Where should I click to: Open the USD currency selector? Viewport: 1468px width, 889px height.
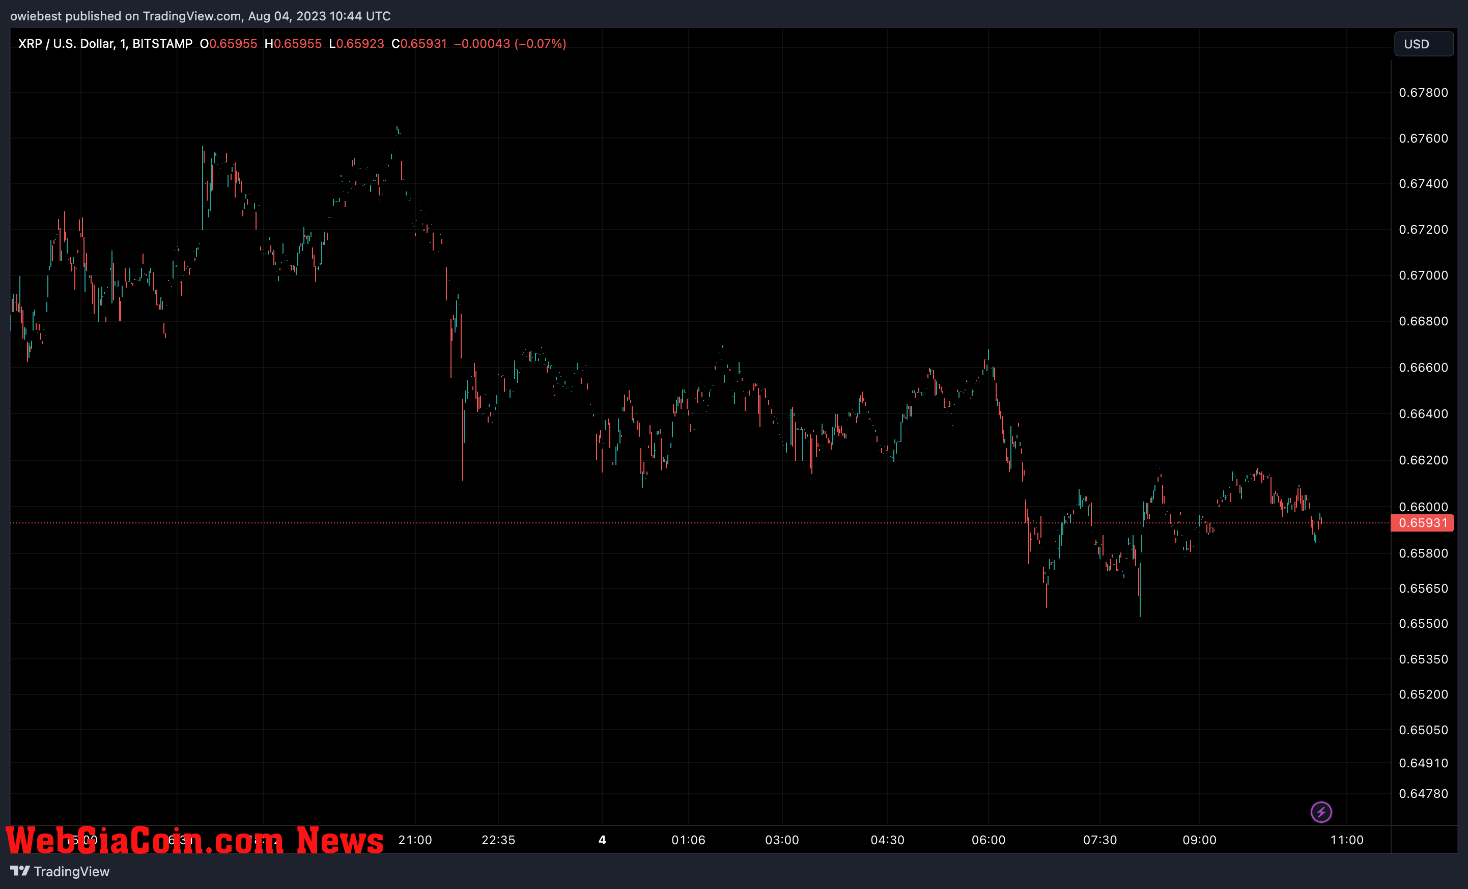1423,44
